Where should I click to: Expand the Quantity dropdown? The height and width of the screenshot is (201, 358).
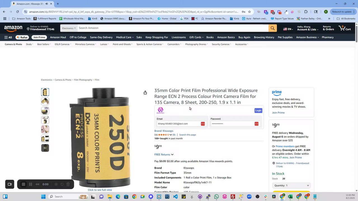tap(291, 185)
